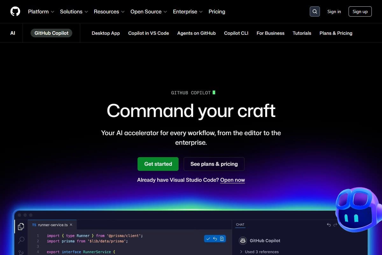Open the Explorer files icon in editor sidebar
This screenshot has height=255, width=382.
click(x=21, y=227)
